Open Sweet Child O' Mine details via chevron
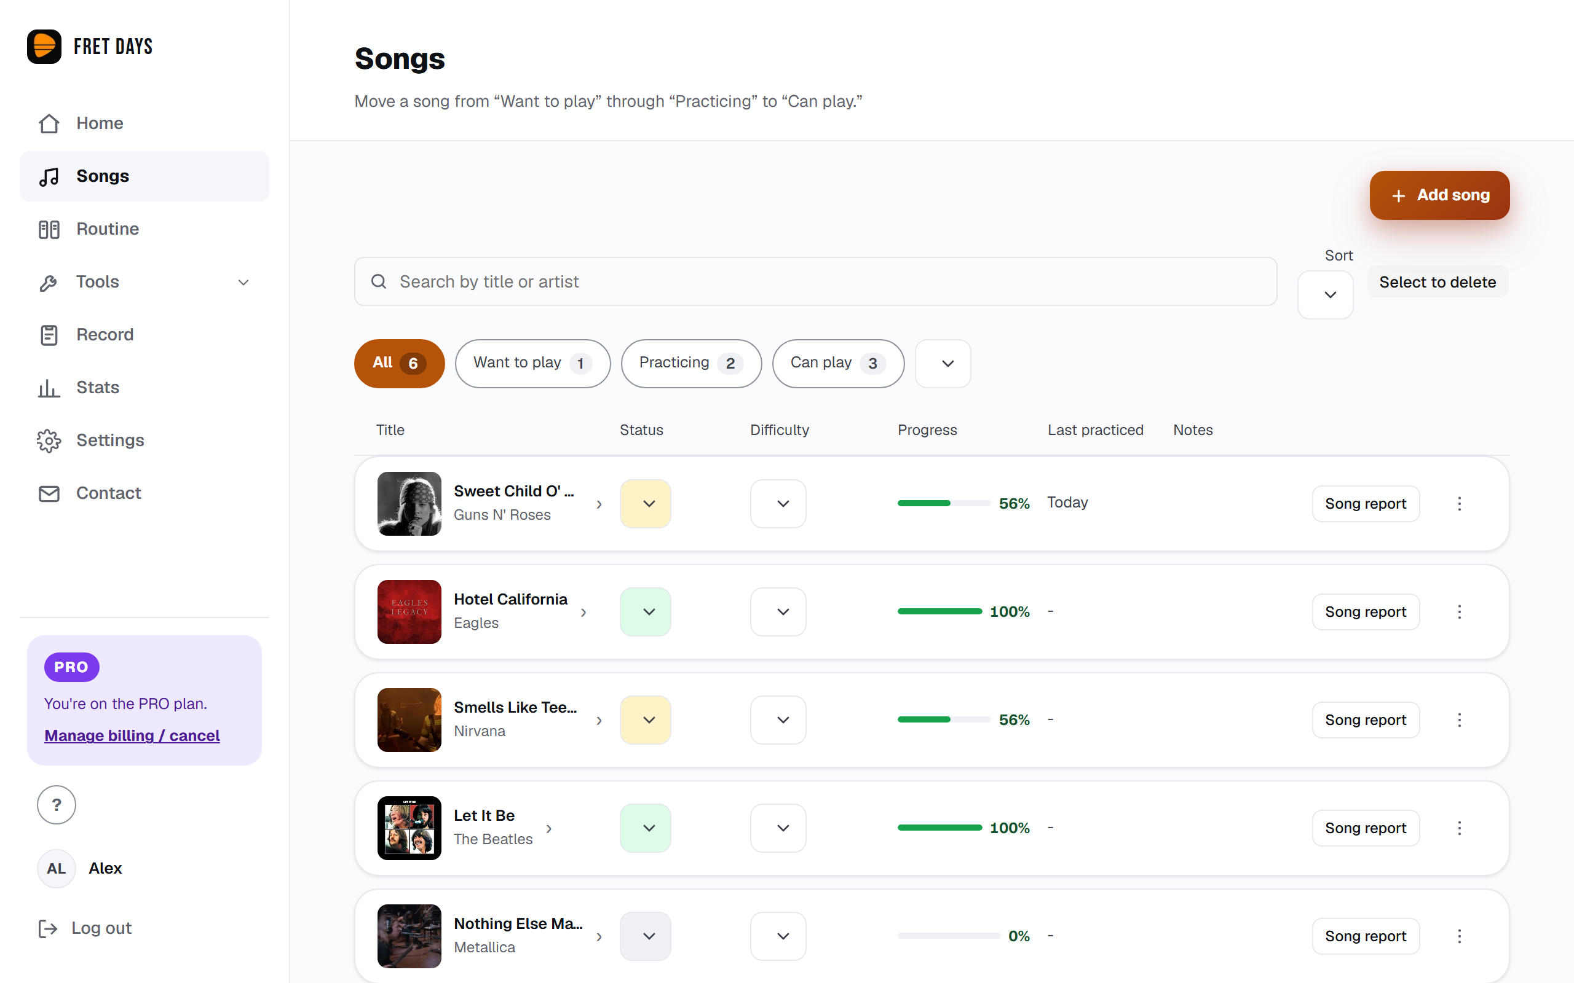The image size is (1574, 983). pos(599,504)
